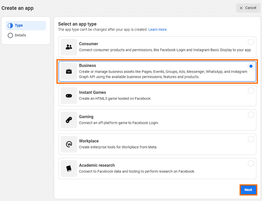The width and height of the screenshot is (262, 201).
Task: Choose the Gaming radio button
Action: (251, 115)
